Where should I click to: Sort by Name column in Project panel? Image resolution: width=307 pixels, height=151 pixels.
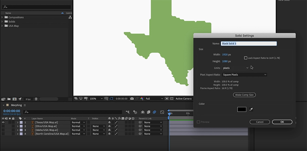click(8, 13)
